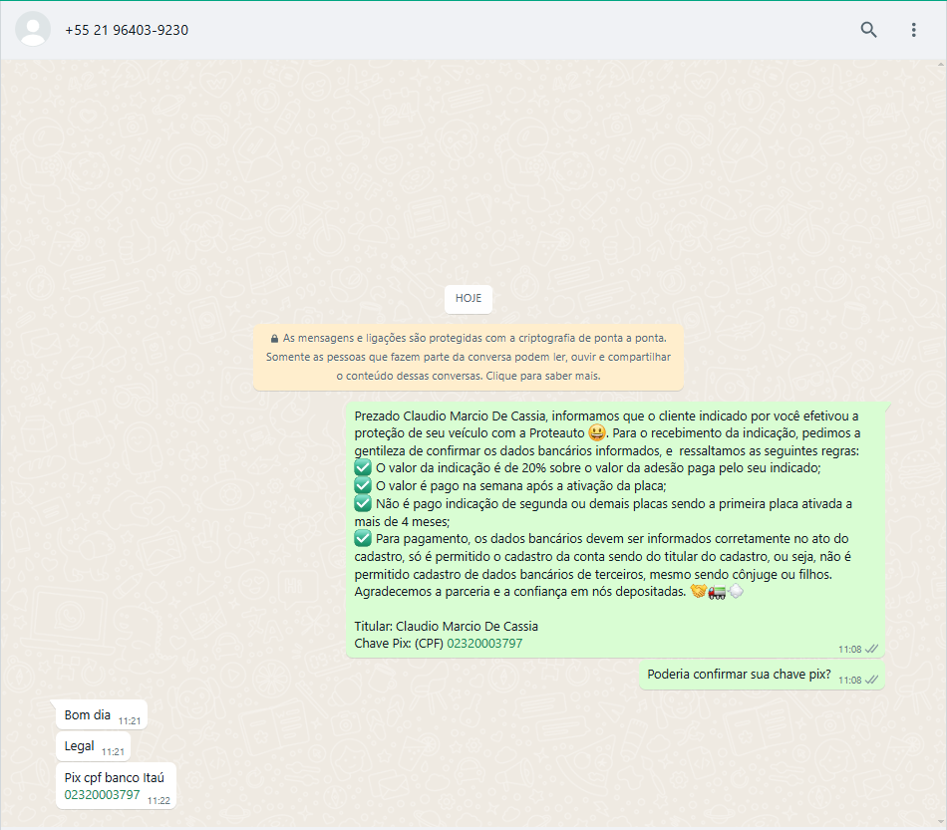
Task: Select the "Poderia confirmar sua chave pix?" message
Action: [x=739, y=675]
